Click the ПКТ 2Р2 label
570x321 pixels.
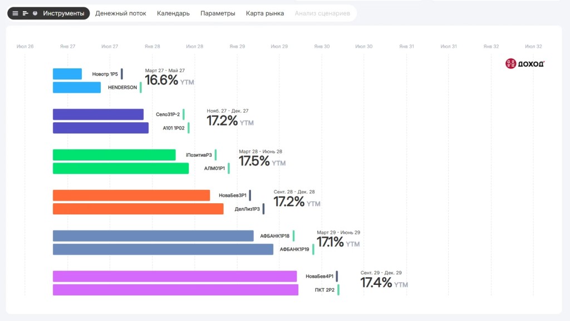[x=325, y=290]
